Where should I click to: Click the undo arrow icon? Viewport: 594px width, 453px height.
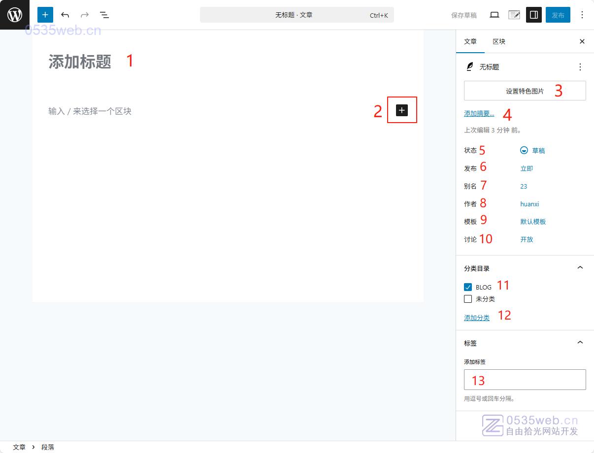65,15
